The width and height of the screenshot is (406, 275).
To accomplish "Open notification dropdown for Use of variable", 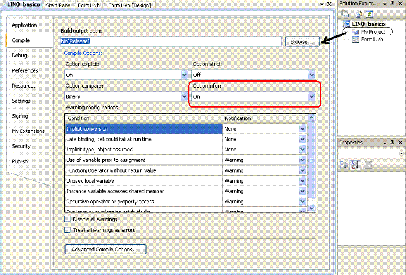I will coord(303,160).
